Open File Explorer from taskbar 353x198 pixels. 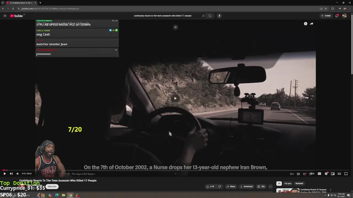pyautogui.click(x=63, y=195)
